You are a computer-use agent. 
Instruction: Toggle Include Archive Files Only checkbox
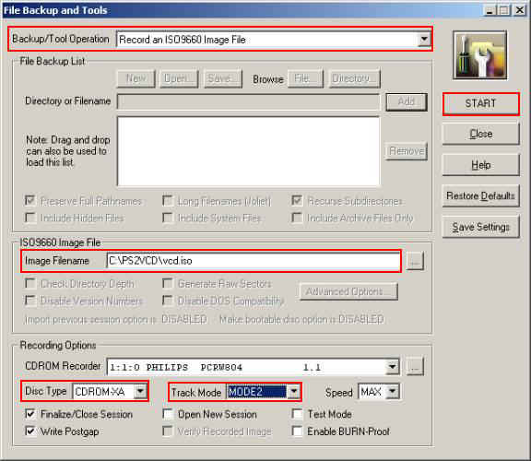coord(297,218)
